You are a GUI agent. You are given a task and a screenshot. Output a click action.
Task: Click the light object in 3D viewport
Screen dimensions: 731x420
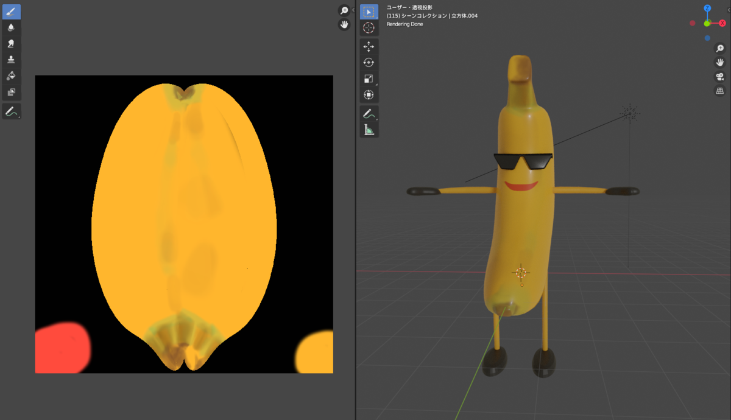pos(630,113)
